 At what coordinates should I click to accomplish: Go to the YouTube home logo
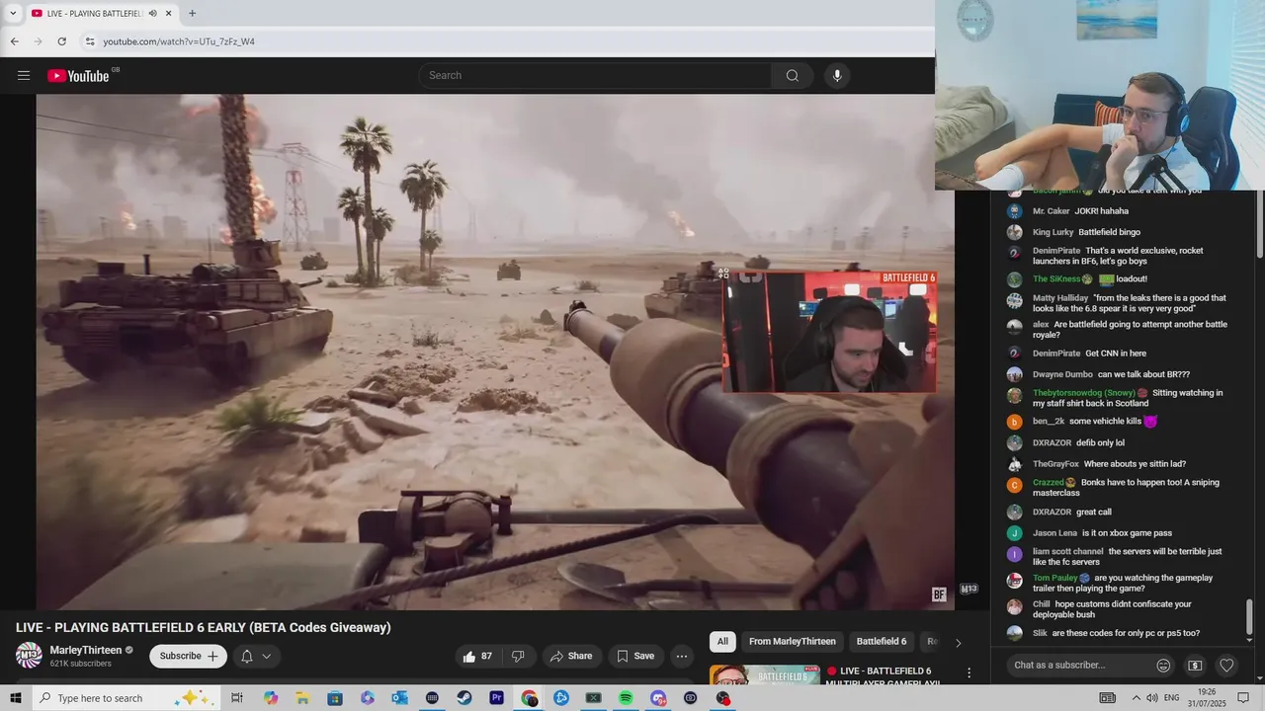(x=78, y=76)
